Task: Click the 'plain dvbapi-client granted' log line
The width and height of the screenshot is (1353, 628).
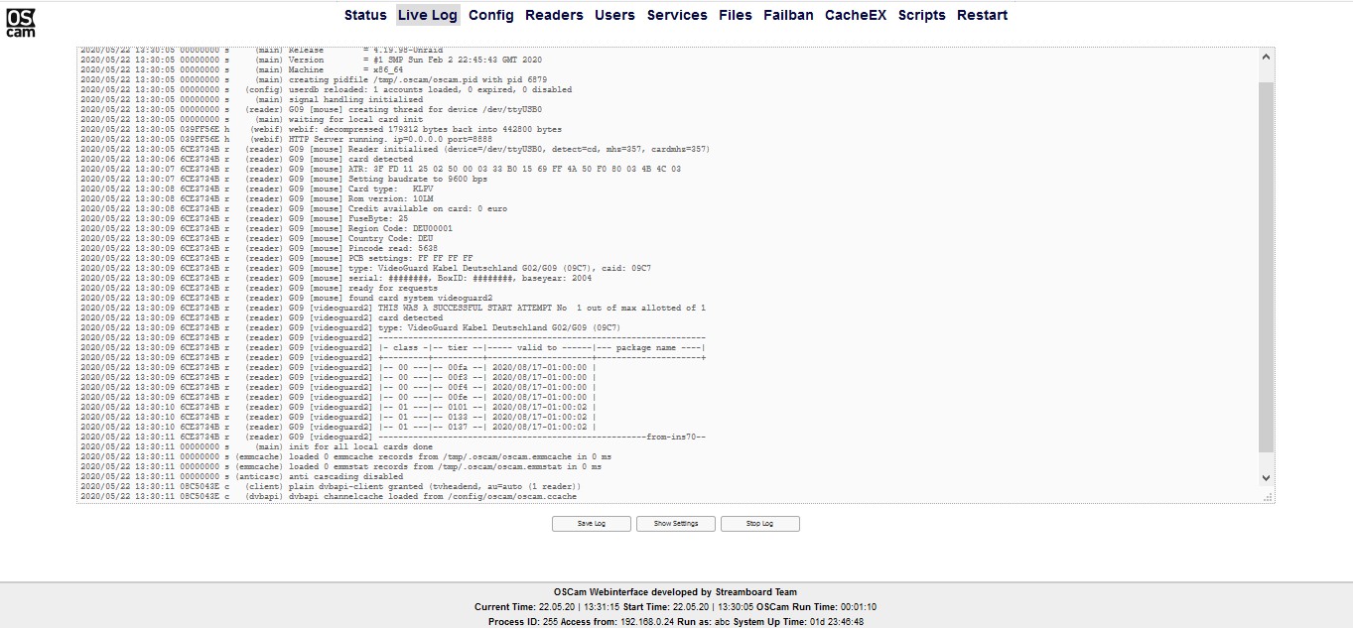Action: [x=332, y=486]
